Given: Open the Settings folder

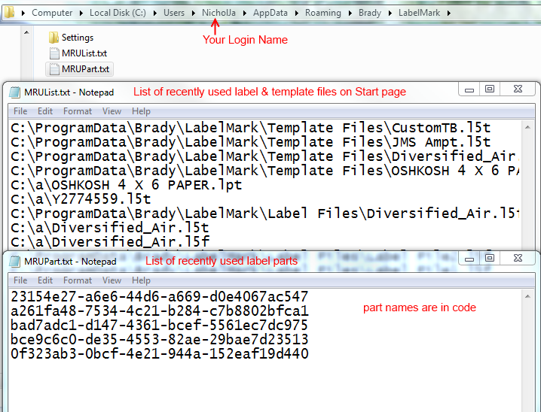Looking at the screenshot, I should click(x=76, y=38).
